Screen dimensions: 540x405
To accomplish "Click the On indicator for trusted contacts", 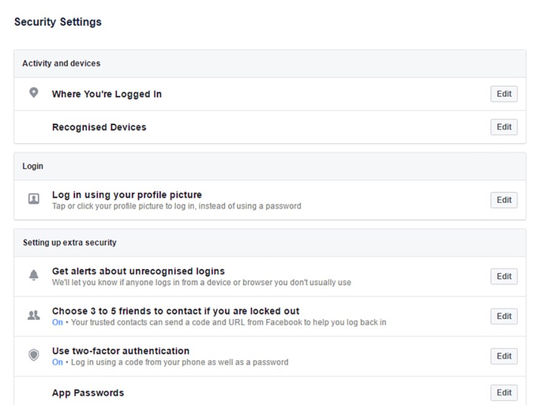I will click(x=56, y=322).
